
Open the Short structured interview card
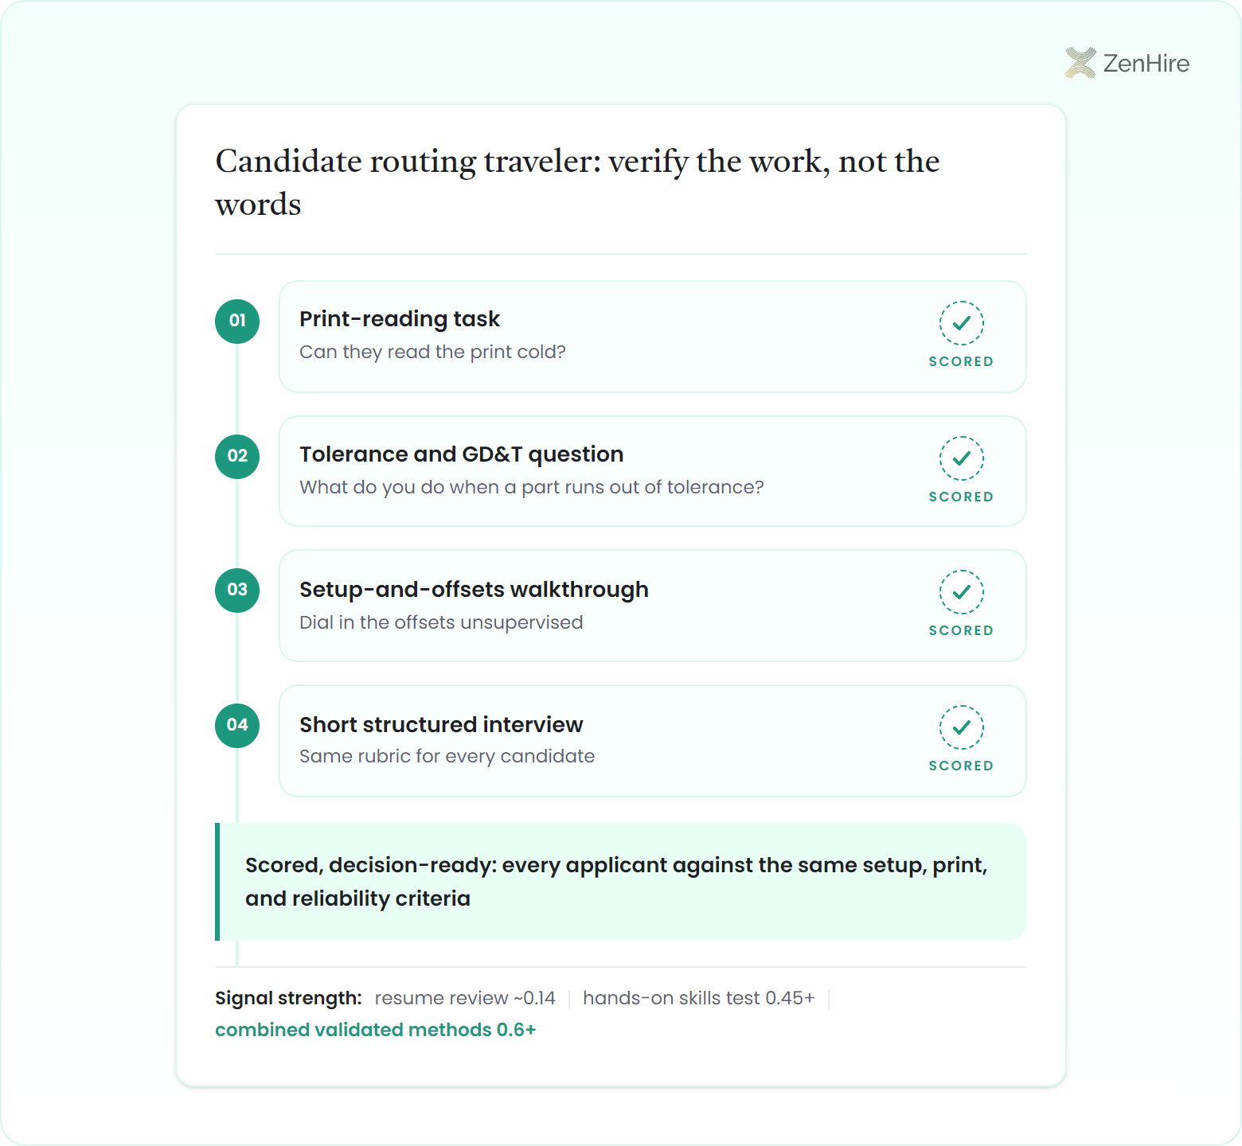pos(653,741)
